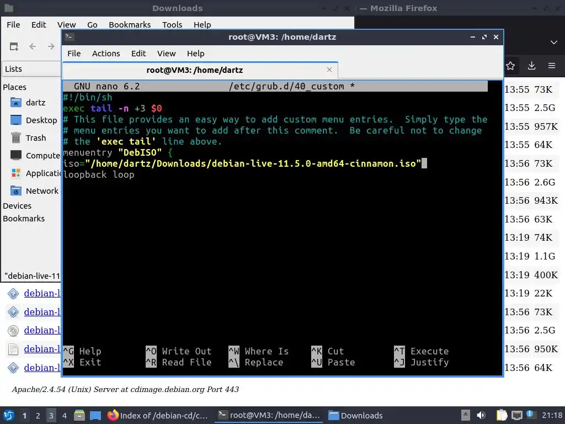Click the show desktop icon in taskbar
This screenshot has width=565, height=424.
pyautogui.click(x=95, y=415)
